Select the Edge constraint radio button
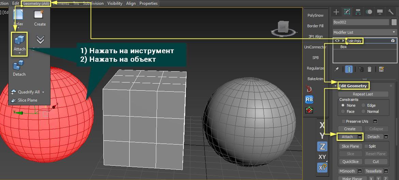This screenshot has width=399, height=180. pos(364,105)
